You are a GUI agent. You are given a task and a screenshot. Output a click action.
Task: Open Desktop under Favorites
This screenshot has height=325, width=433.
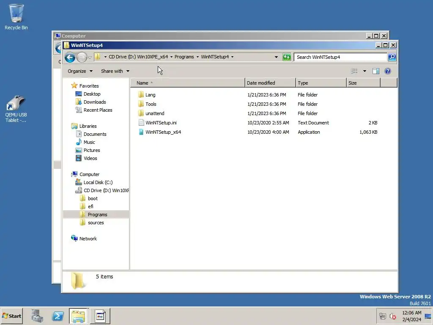(92, 94)
